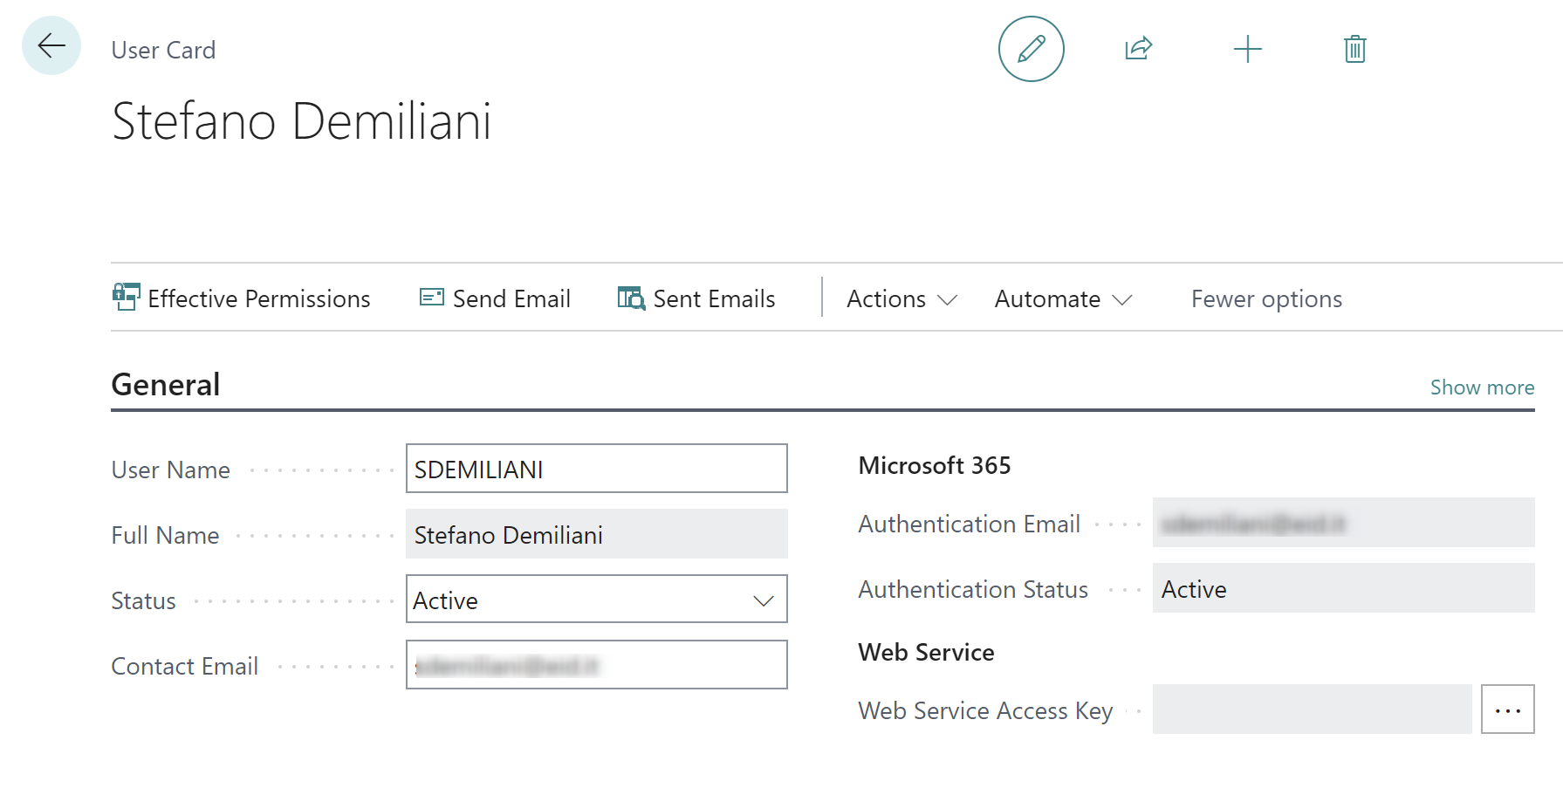1563x802 pixels.
Task: Click the back arrow button
Action: pos(51,45)
